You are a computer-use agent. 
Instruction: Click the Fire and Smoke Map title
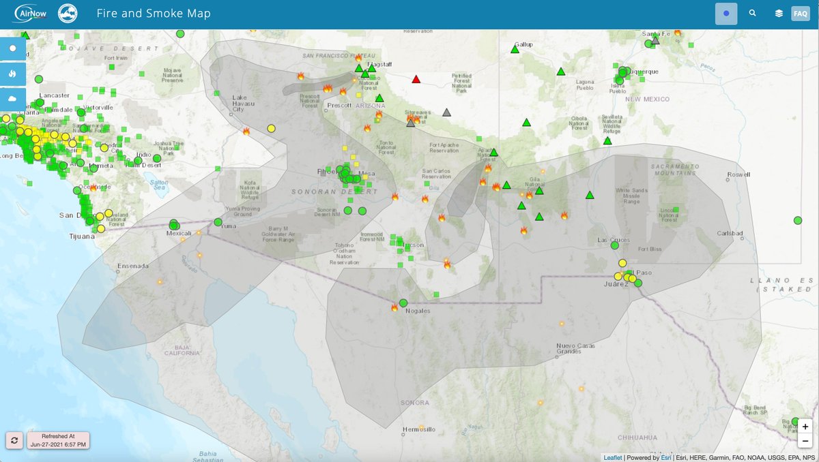(154, 14)
